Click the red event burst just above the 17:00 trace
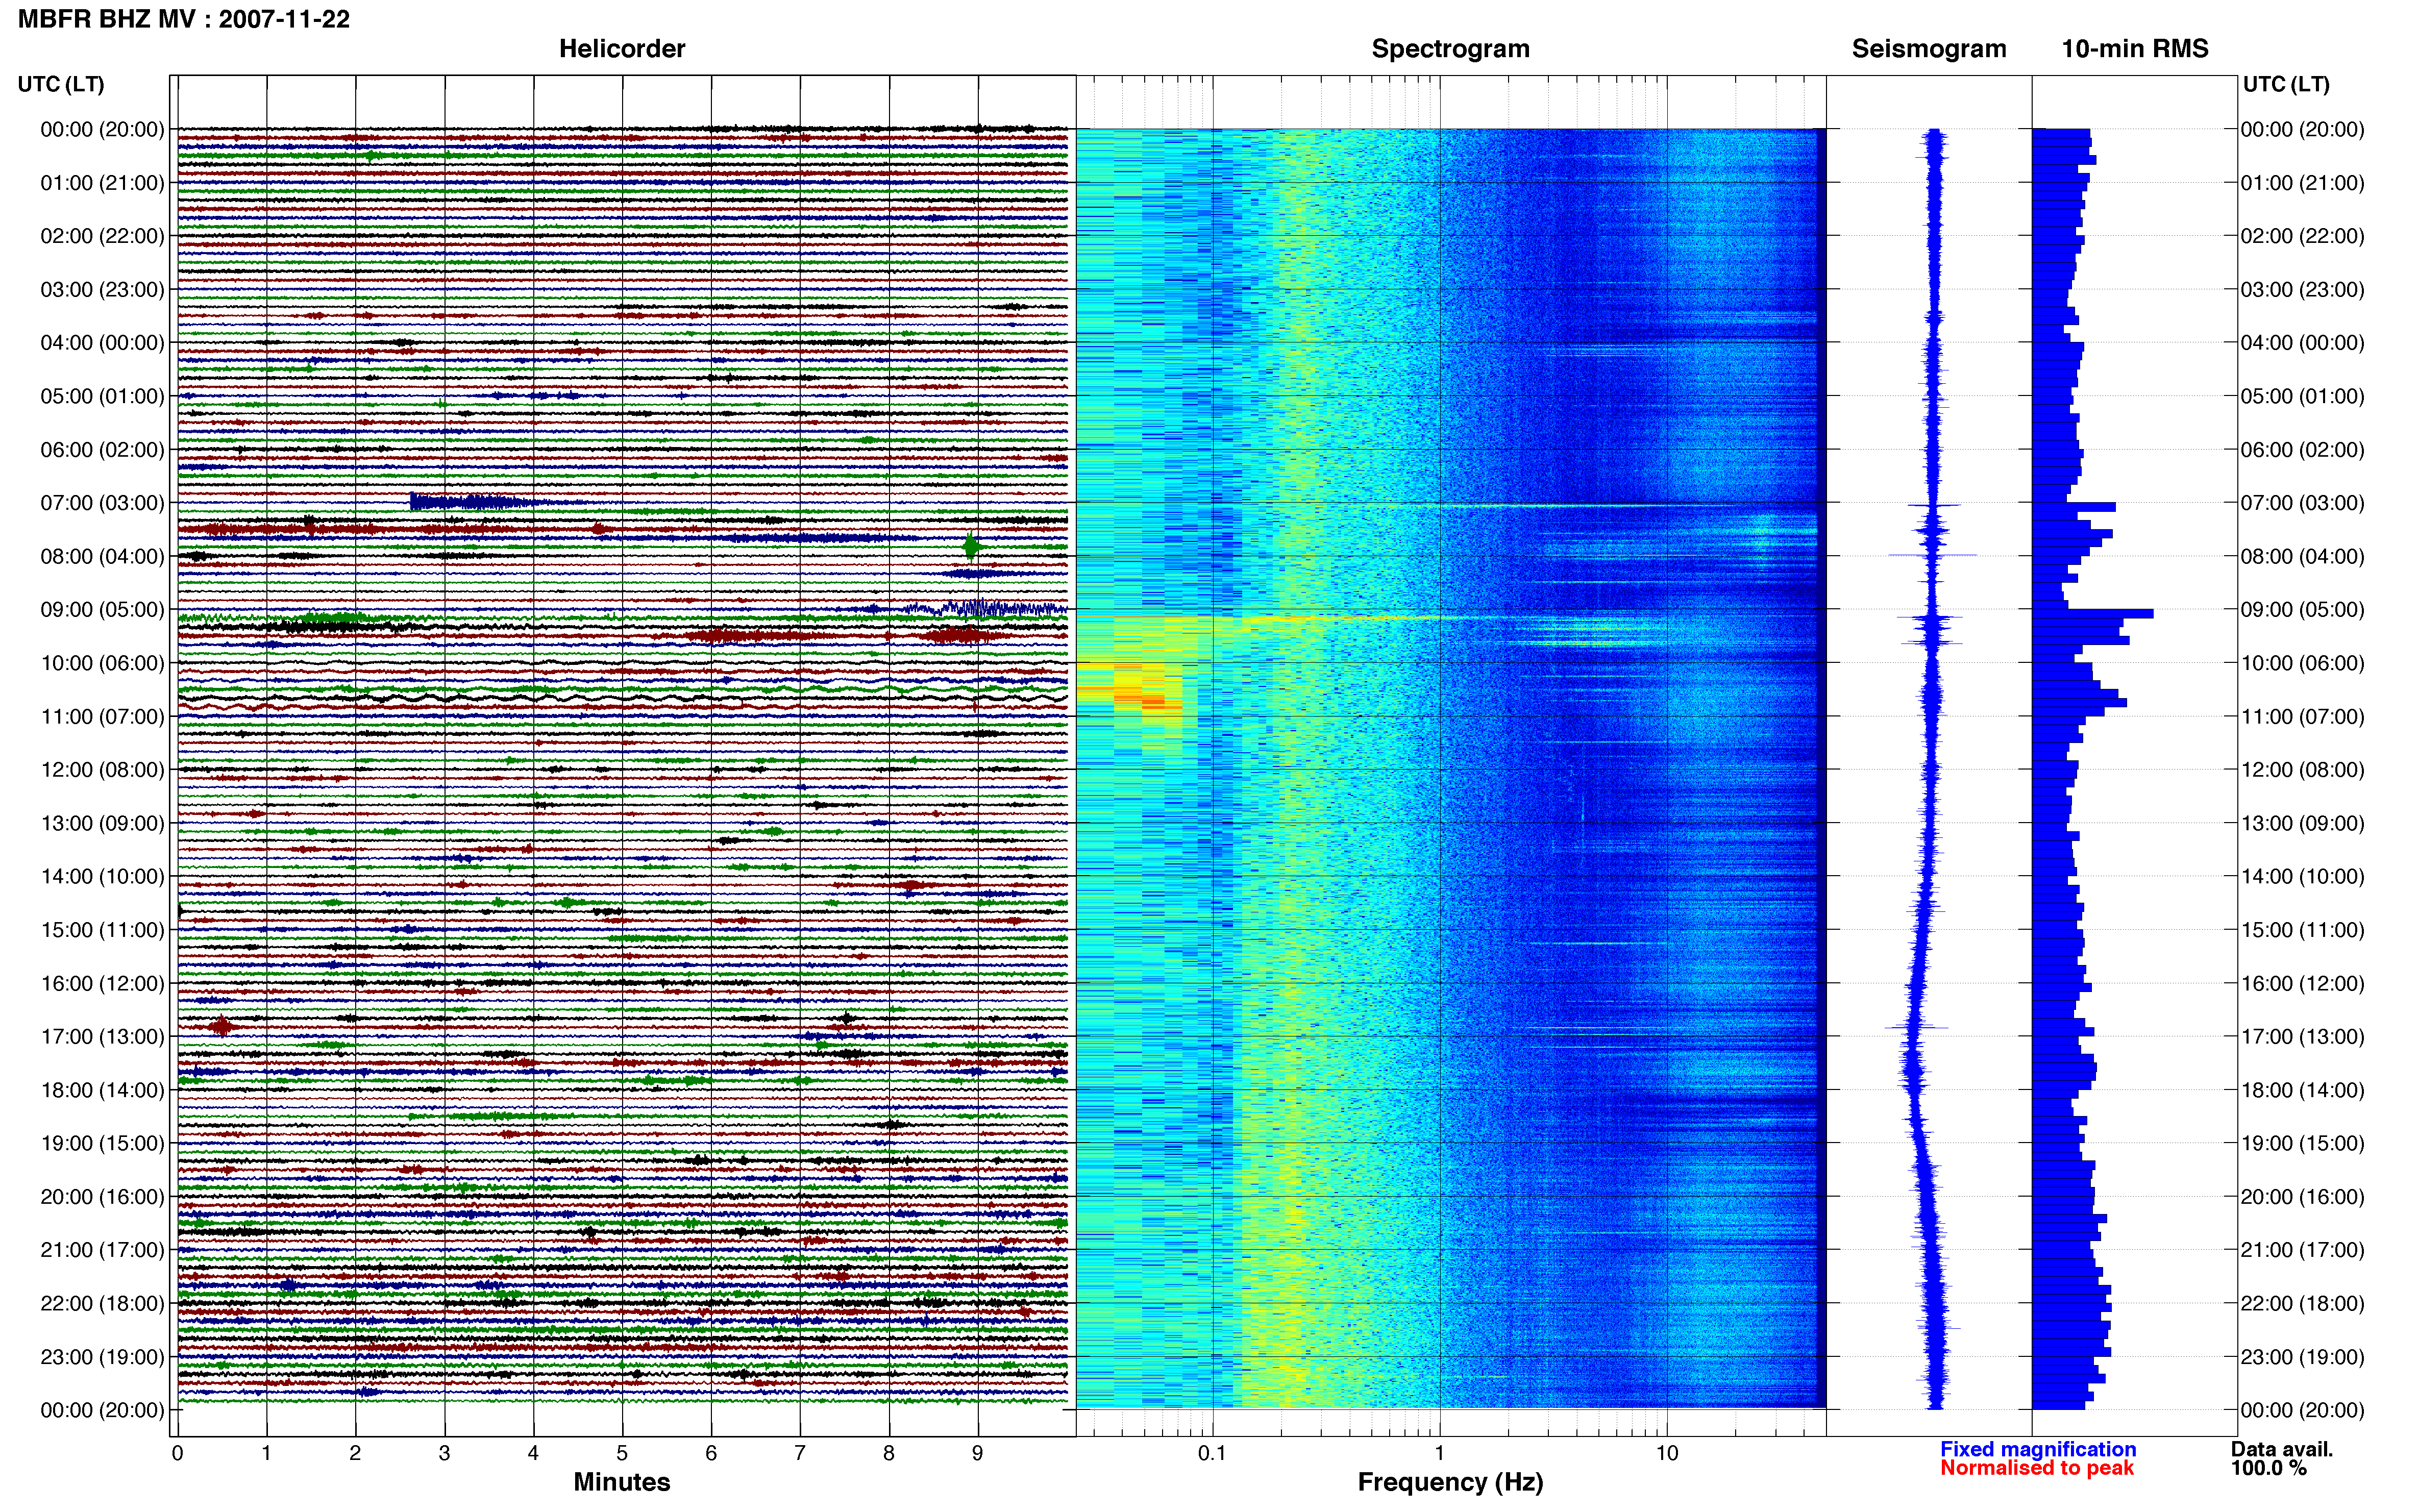Screen dimensions: 2419x1512 [x=222, y=1026]
